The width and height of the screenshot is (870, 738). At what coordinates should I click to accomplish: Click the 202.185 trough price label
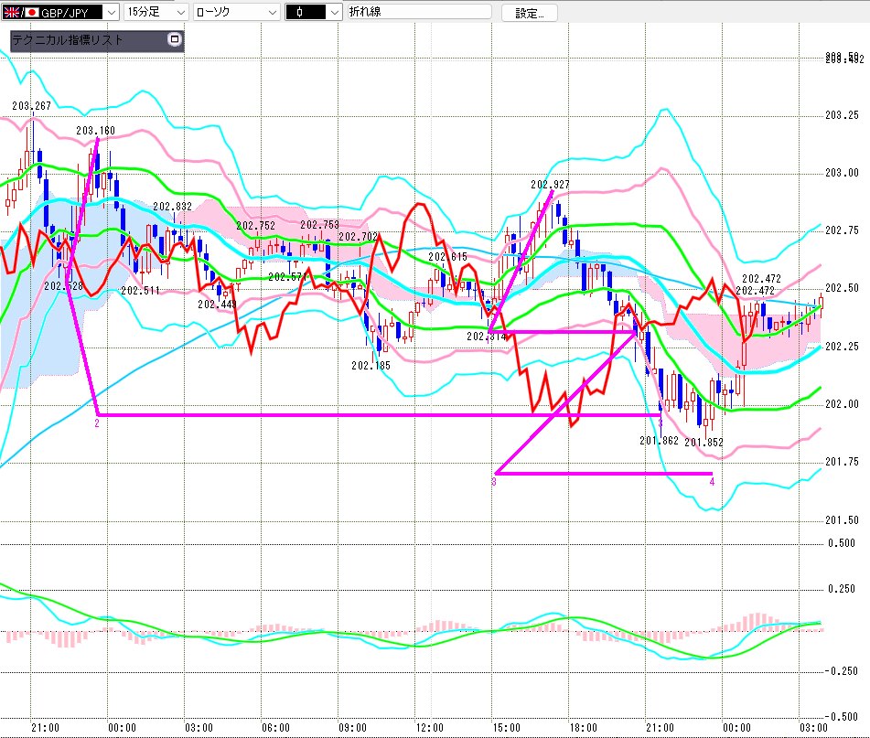click(x=370, y=365)
